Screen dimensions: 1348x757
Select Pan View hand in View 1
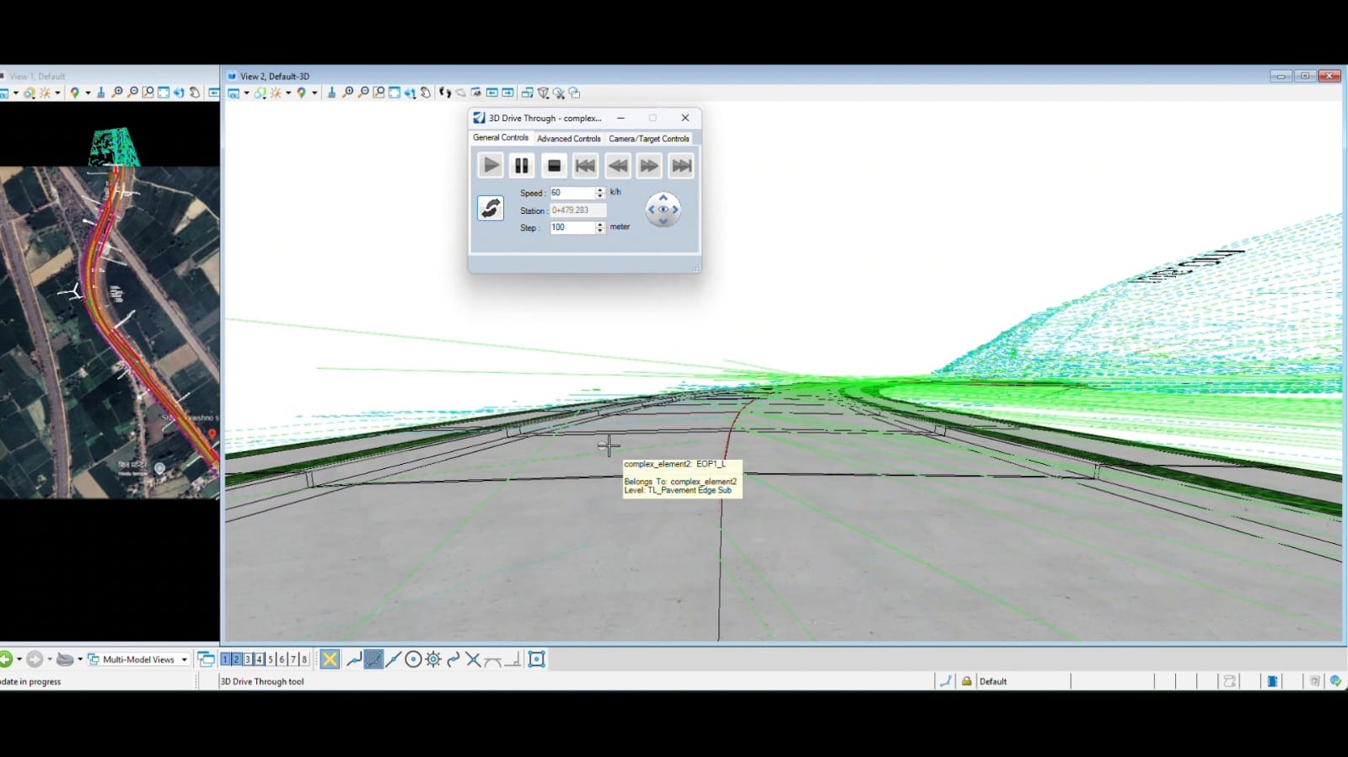click(195, 93)
